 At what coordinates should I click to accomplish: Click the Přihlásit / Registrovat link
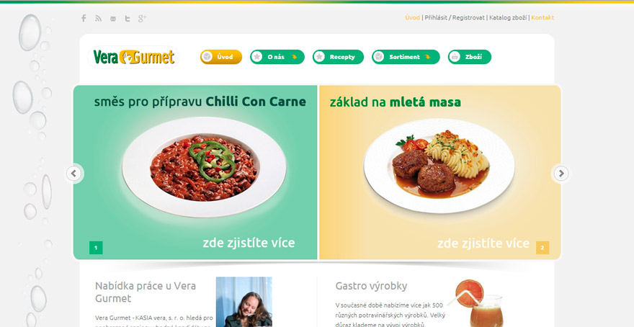point(455,18)
